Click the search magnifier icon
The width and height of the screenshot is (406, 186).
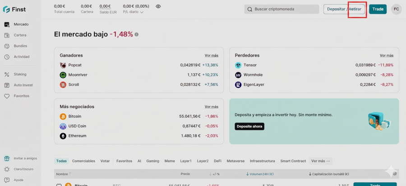coord(249,9)
